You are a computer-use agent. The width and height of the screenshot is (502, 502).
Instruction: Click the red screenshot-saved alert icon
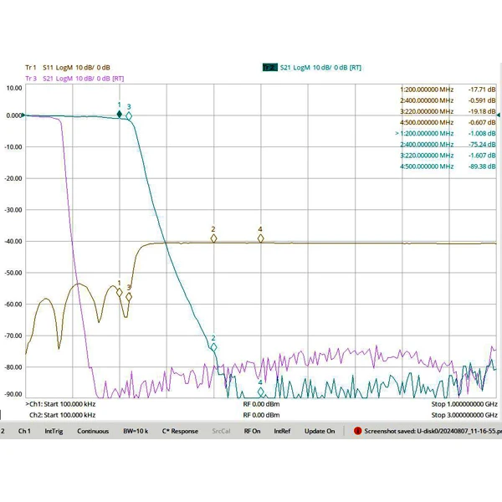[x=357, y=431]
